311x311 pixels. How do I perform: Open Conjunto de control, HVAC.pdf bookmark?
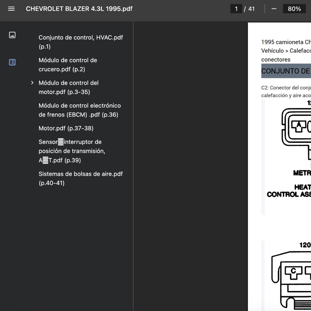tap(81, 42)
